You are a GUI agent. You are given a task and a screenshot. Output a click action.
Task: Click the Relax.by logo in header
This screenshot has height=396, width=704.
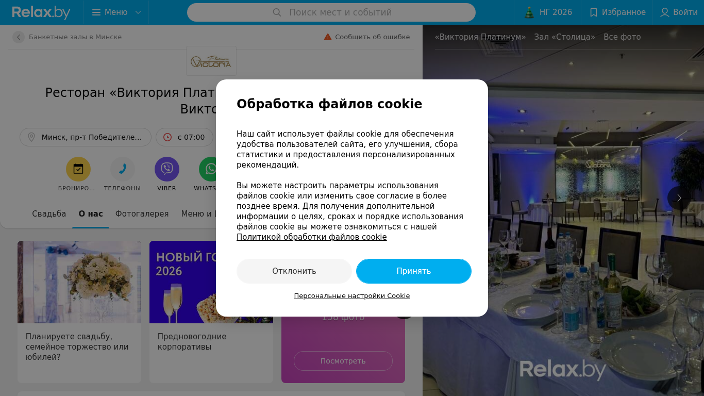pos(41,12)
